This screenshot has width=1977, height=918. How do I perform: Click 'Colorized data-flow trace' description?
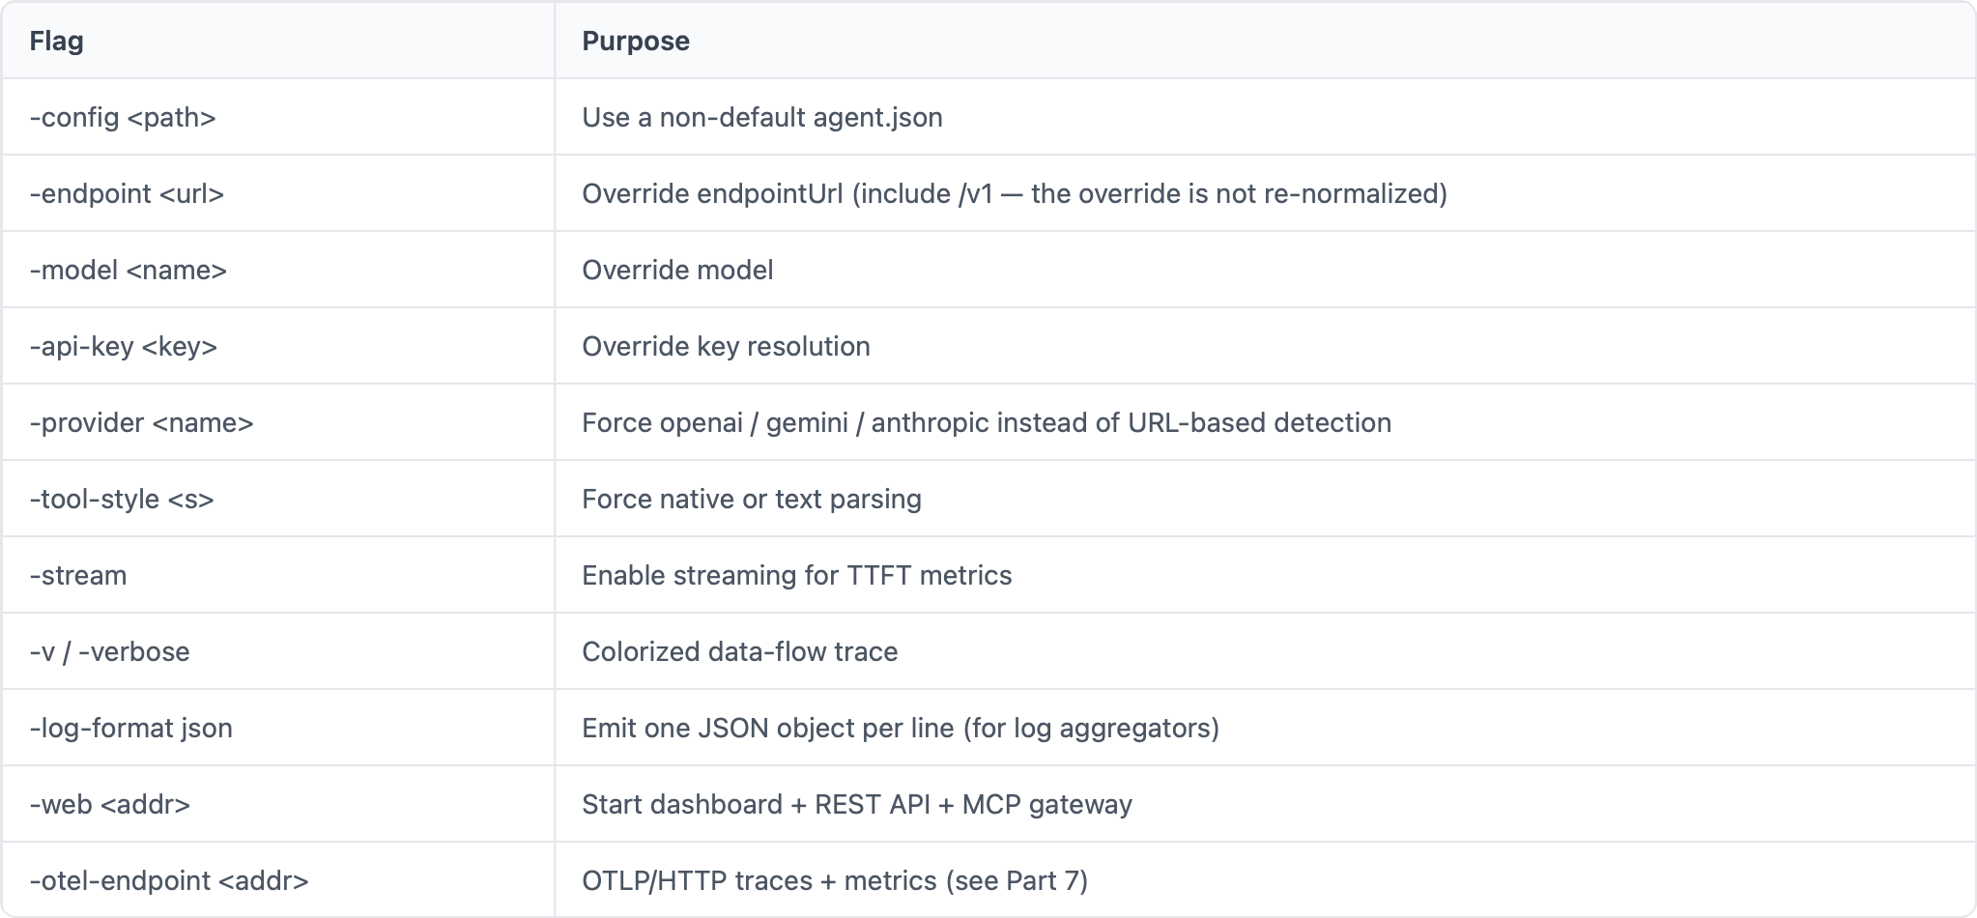(740, 651)
